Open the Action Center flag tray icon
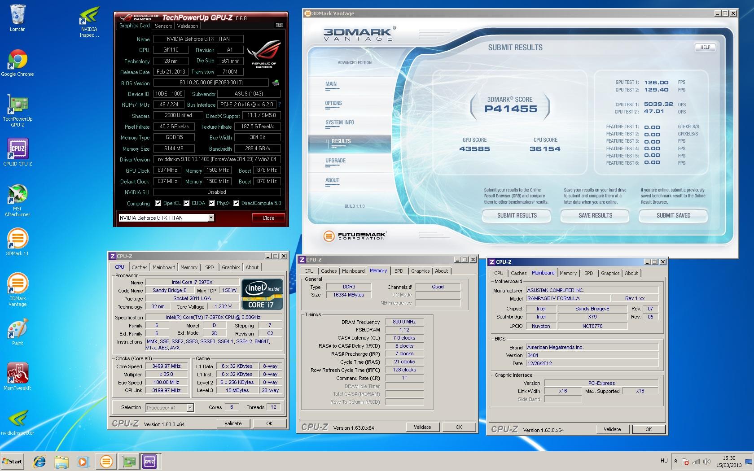The height and width of the screenshot is (471, 754). (x=685, y=461)
